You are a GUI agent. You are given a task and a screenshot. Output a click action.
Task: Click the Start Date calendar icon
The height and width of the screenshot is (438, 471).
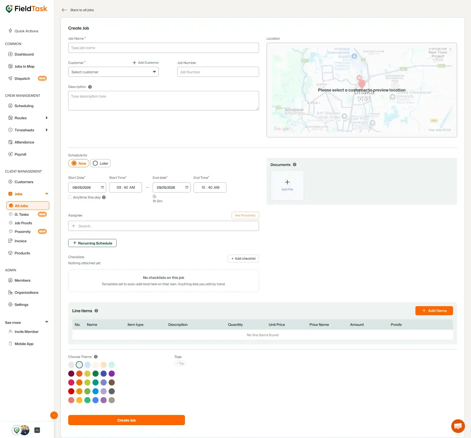click(102, 187)
